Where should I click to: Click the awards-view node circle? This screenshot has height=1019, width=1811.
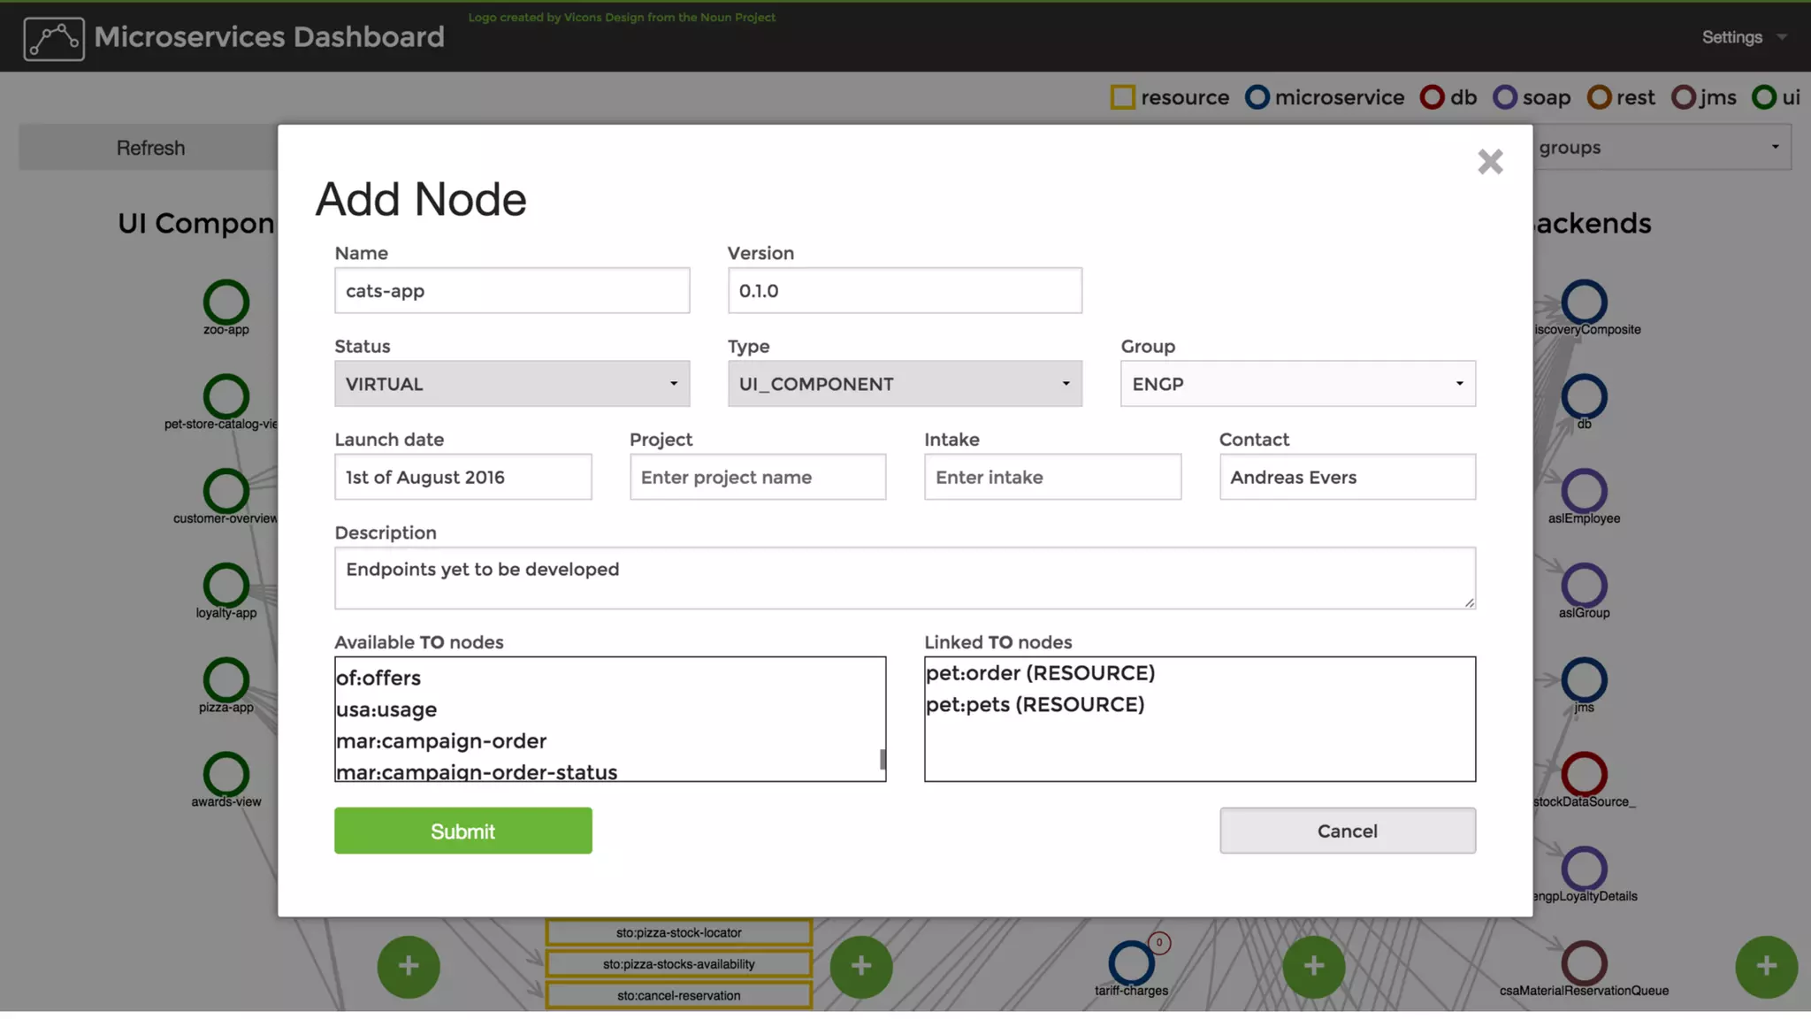(226, 774)
